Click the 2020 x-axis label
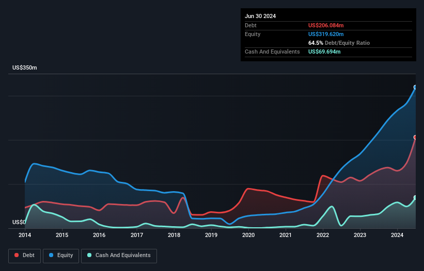424x271 pixels. click(248, 235)
